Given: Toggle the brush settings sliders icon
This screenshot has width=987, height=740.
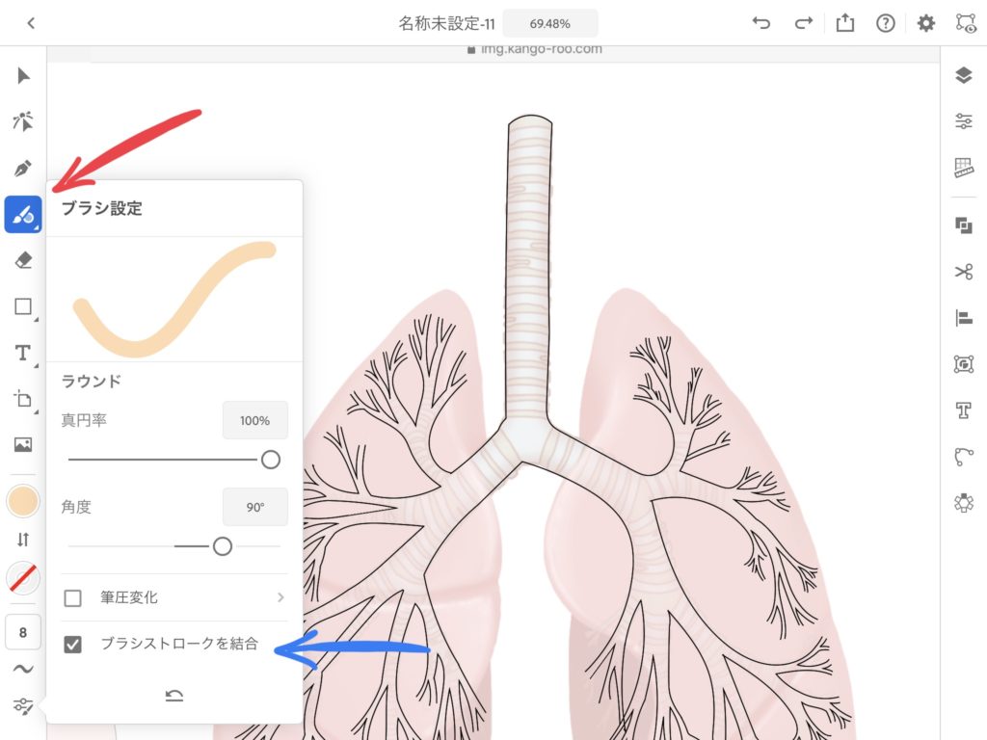Looking at the screenshot, I should [x=23, y=706].
